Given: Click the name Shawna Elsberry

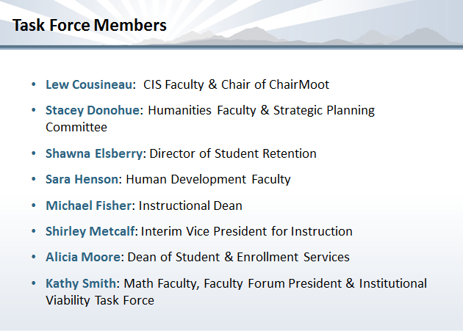Looking at the screenshot, I should click(96, 153).
